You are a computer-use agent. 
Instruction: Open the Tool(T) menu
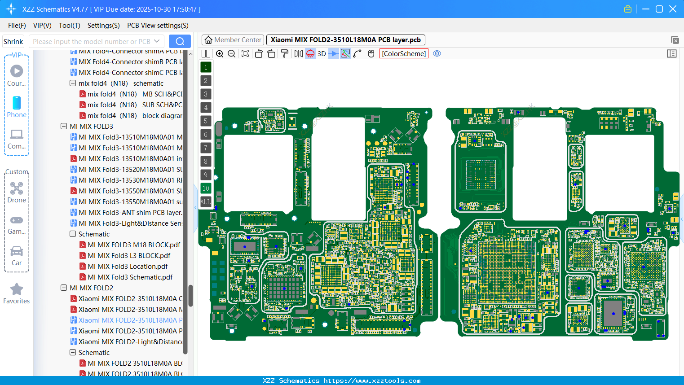[x=69, y=26]
